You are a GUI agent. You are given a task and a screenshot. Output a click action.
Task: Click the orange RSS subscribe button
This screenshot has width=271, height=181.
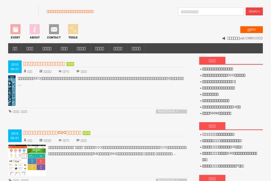(252, 29)
